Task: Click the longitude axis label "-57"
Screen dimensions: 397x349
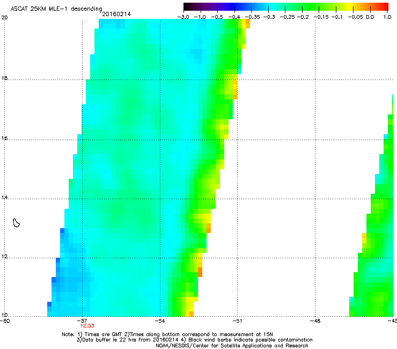Action: coord(82,321)
